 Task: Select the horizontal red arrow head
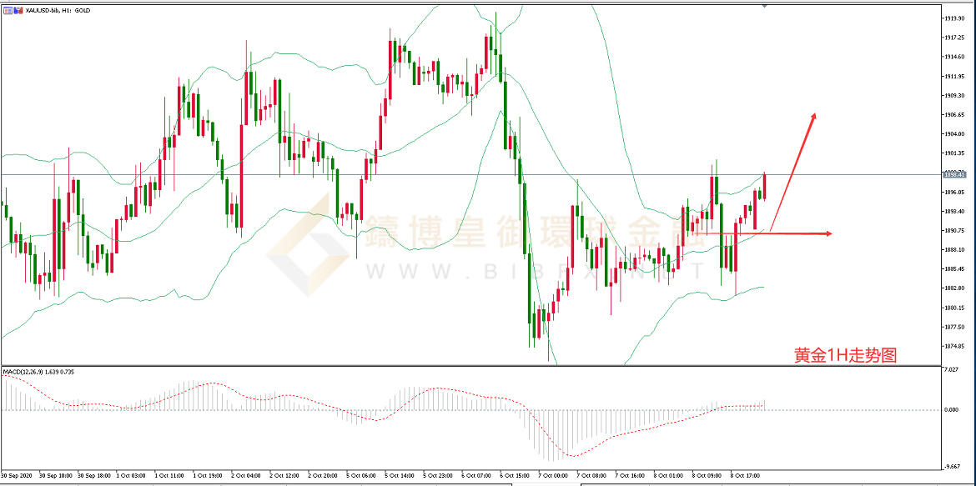(828, 233)
